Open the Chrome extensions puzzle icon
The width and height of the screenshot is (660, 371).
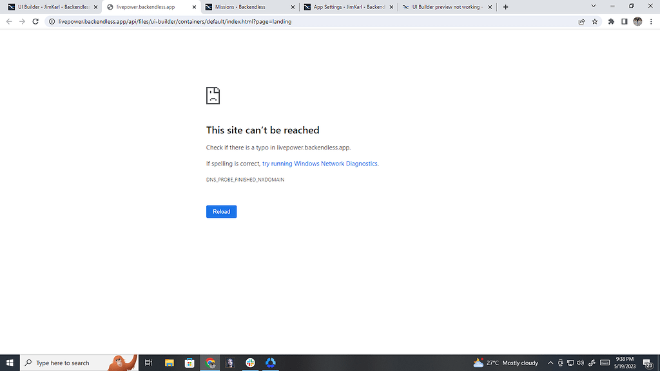[610, 21]
